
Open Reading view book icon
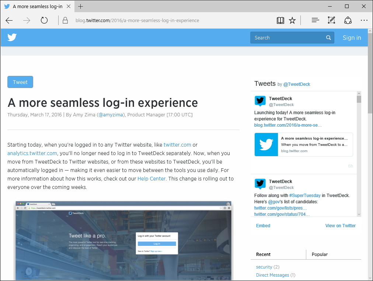280,21
